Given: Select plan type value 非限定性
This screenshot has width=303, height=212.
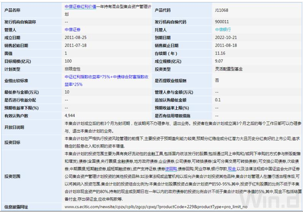Looking at the screenshot, I should (73, 69).
